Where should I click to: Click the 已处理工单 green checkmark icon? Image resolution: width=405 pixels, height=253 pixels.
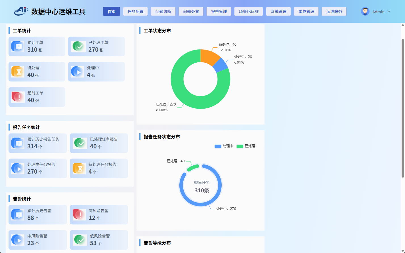tap(79, 46)
